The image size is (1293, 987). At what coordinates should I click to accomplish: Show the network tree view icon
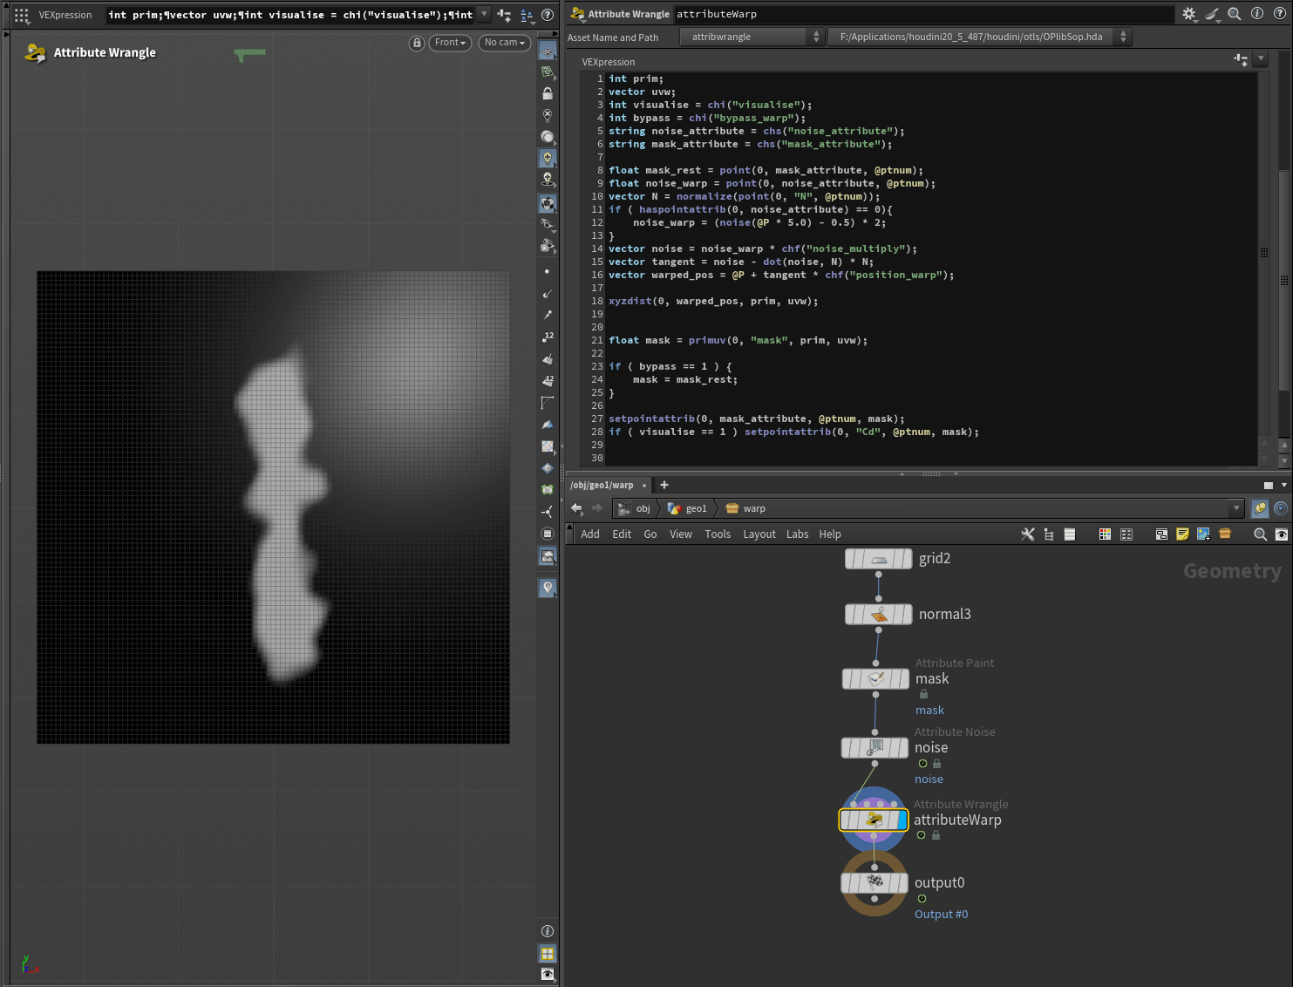click(x=1049, y=534)
